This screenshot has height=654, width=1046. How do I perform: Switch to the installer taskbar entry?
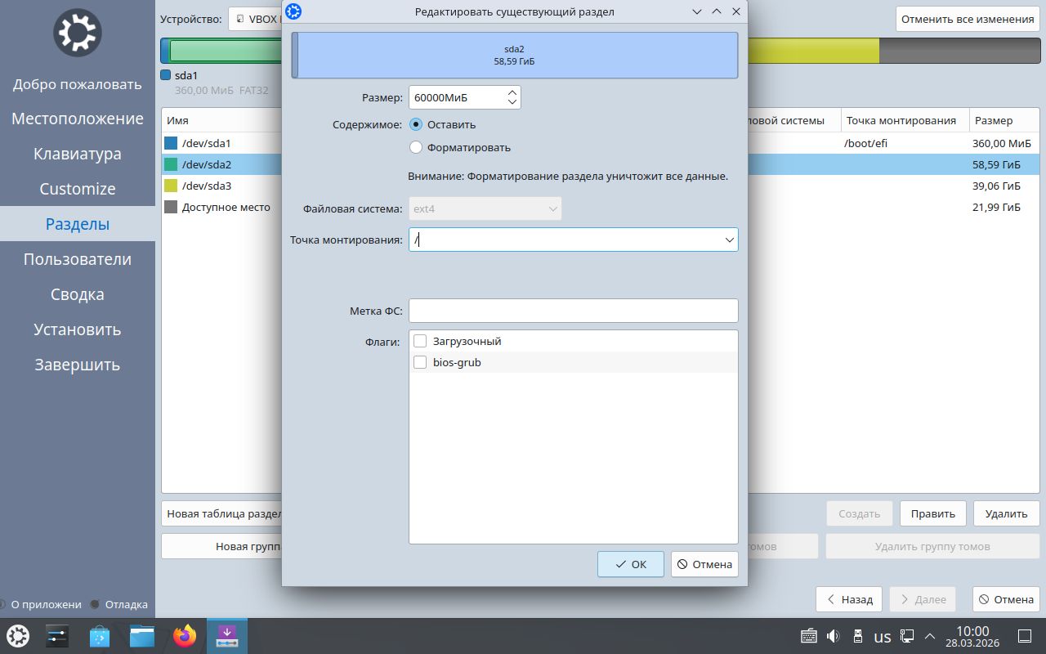coord(226,636)
